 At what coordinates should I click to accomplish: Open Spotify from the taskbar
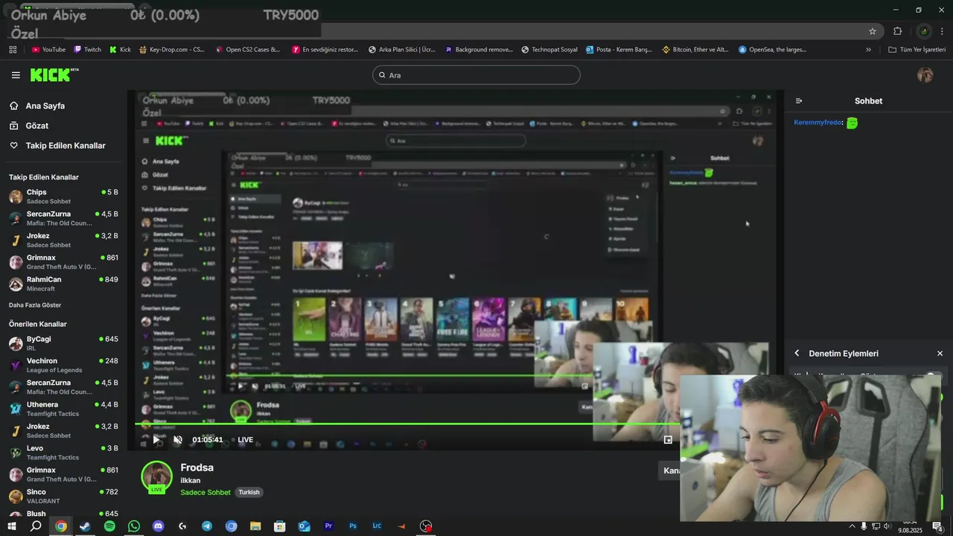pos(109,526)
